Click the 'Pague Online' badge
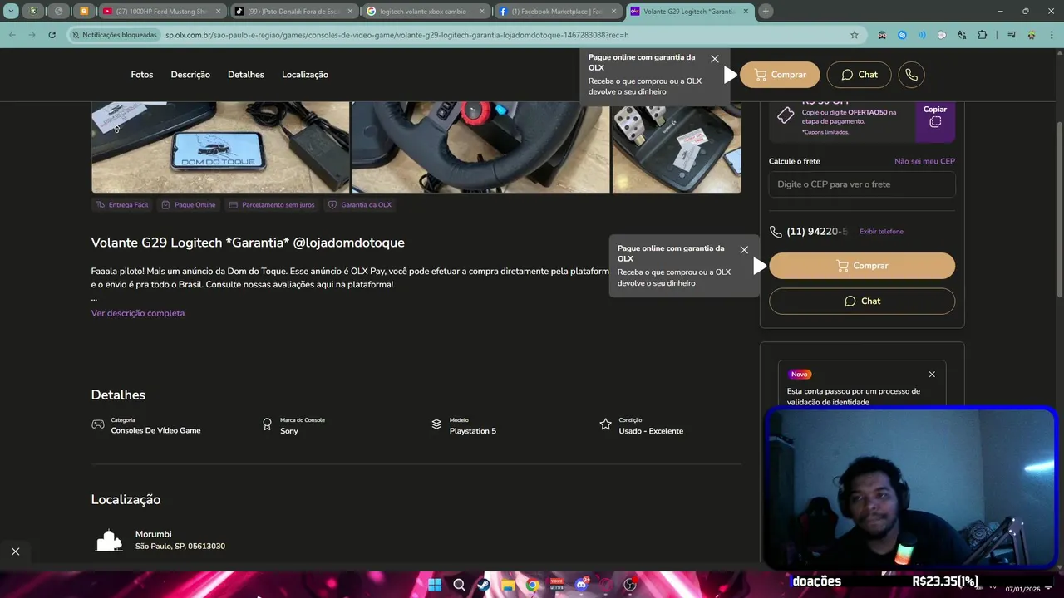 pyautogui.click(x=188, y=205)
